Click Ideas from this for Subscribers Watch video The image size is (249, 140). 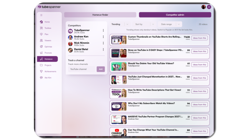pyautogui.click(x=200, y=105)
